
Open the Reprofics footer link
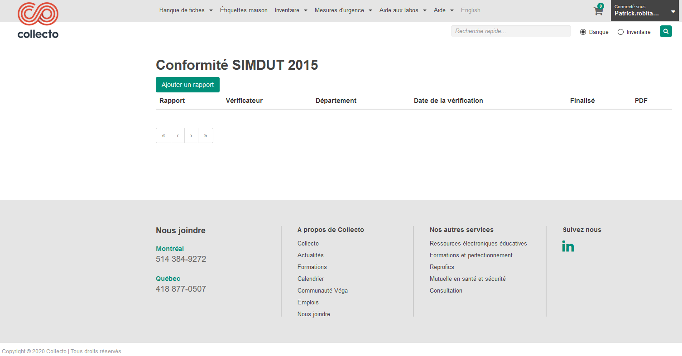pos(442,267)
